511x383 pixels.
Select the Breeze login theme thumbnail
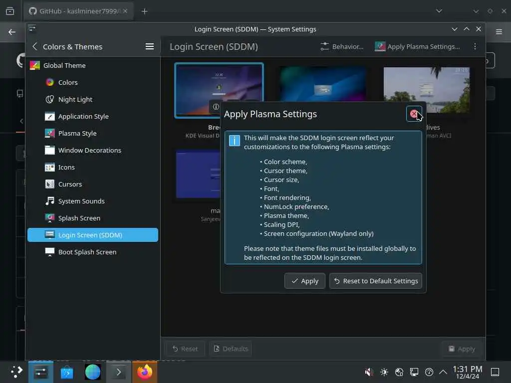point(219,90)
